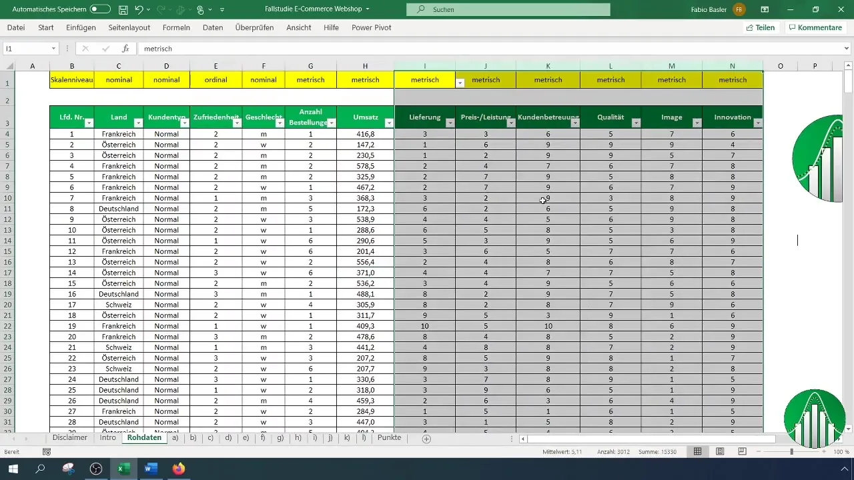The height and width of the screenshot is (480, 854).
Task: Switch to the Start ribbon tab
Action: [46, 27]
